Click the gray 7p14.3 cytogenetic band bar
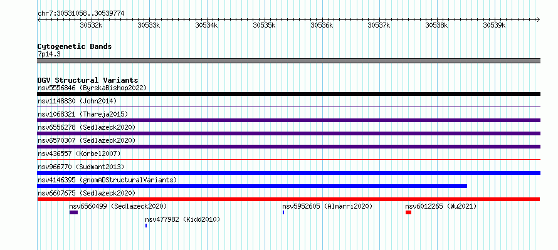The height and width of the screenshot is (250, 558). (288, 61)
